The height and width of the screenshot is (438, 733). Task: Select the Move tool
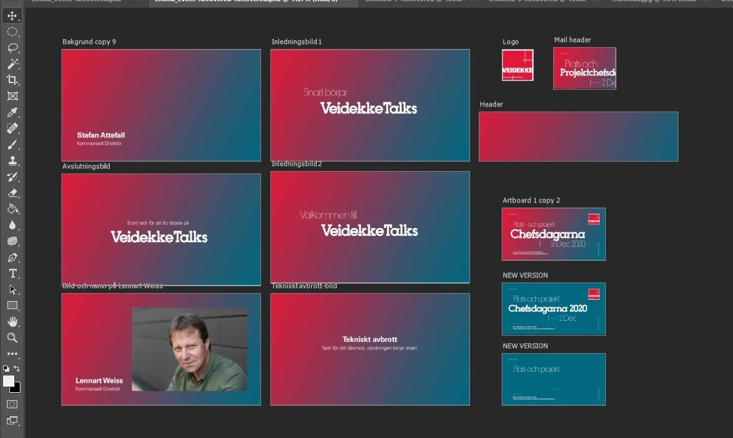[12, 16]
